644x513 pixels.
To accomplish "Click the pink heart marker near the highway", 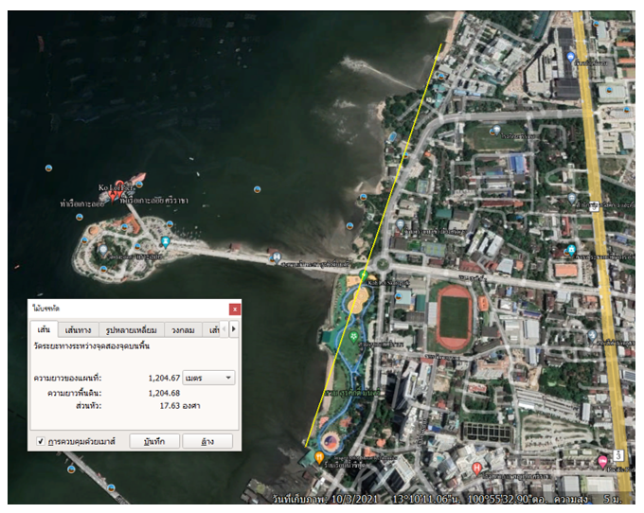I will 602,460.
